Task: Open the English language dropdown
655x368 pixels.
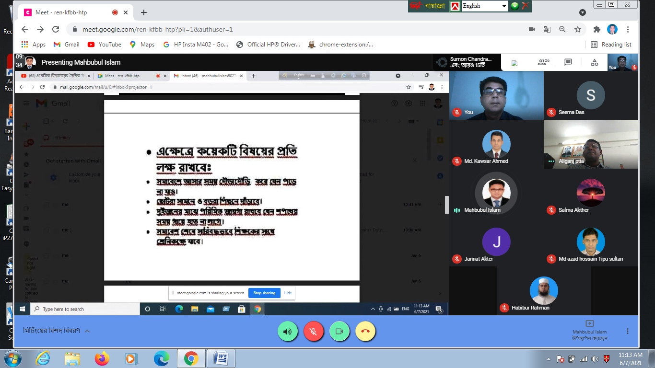Action: coord(504,6)
